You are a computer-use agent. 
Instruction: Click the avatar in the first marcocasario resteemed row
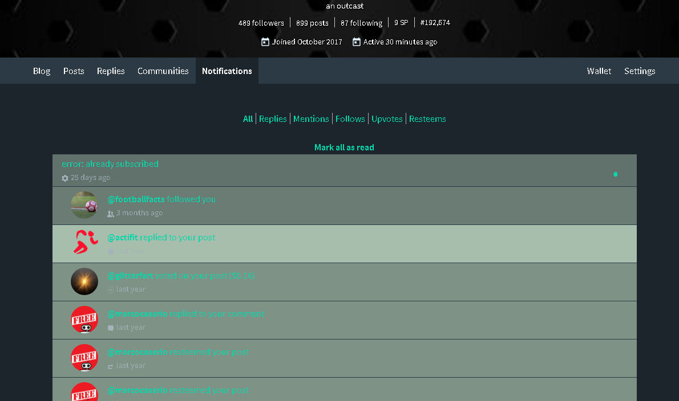click(x=84, y=357)
